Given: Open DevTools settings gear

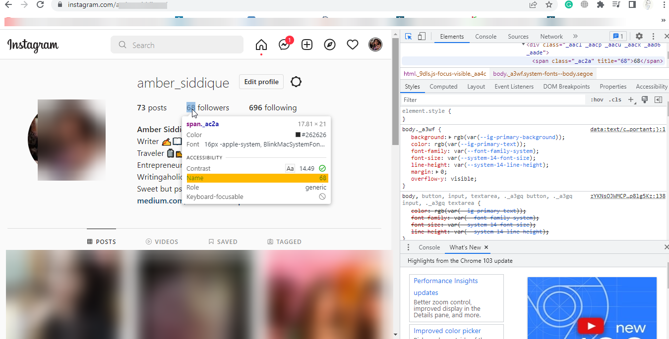Looking at the screenshot, I should [x=639, y=37].
